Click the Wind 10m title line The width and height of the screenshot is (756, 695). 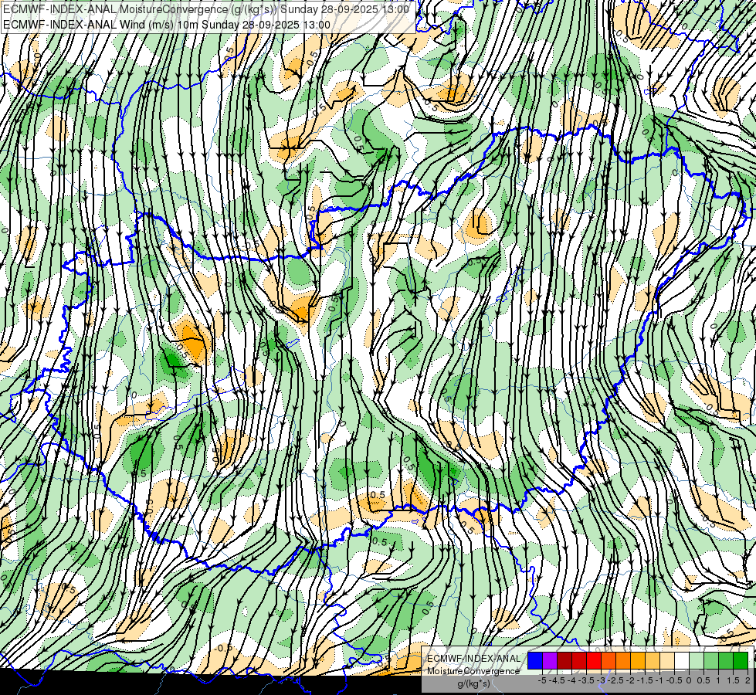(167, 25)
